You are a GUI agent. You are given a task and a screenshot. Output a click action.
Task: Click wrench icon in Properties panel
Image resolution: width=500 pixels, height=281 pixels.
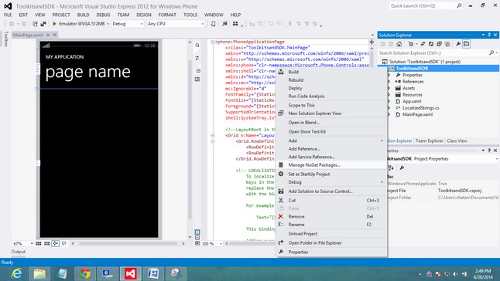402,168
